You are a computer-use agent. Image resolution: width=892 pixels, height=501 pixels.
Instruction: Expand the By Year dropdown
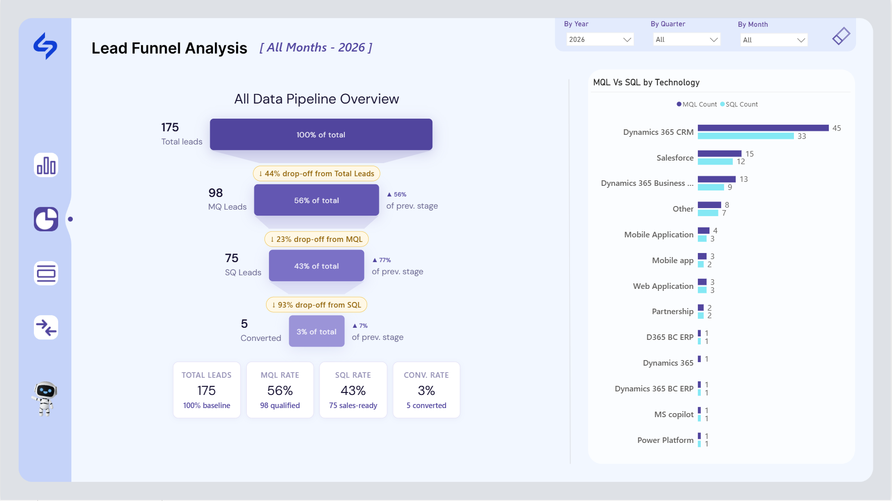tap(600, 39)
